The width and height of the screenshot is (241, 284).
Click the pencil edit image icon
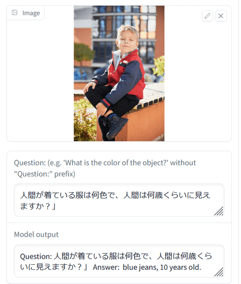click(207, 16)
